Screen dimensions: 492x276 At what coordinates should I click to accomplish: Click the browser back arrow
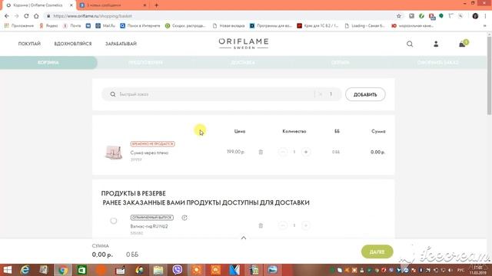tap(7, 16)
